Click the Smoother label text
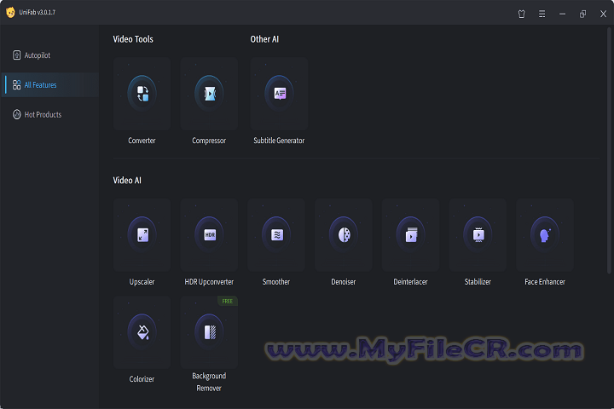 tap(276, 282)
